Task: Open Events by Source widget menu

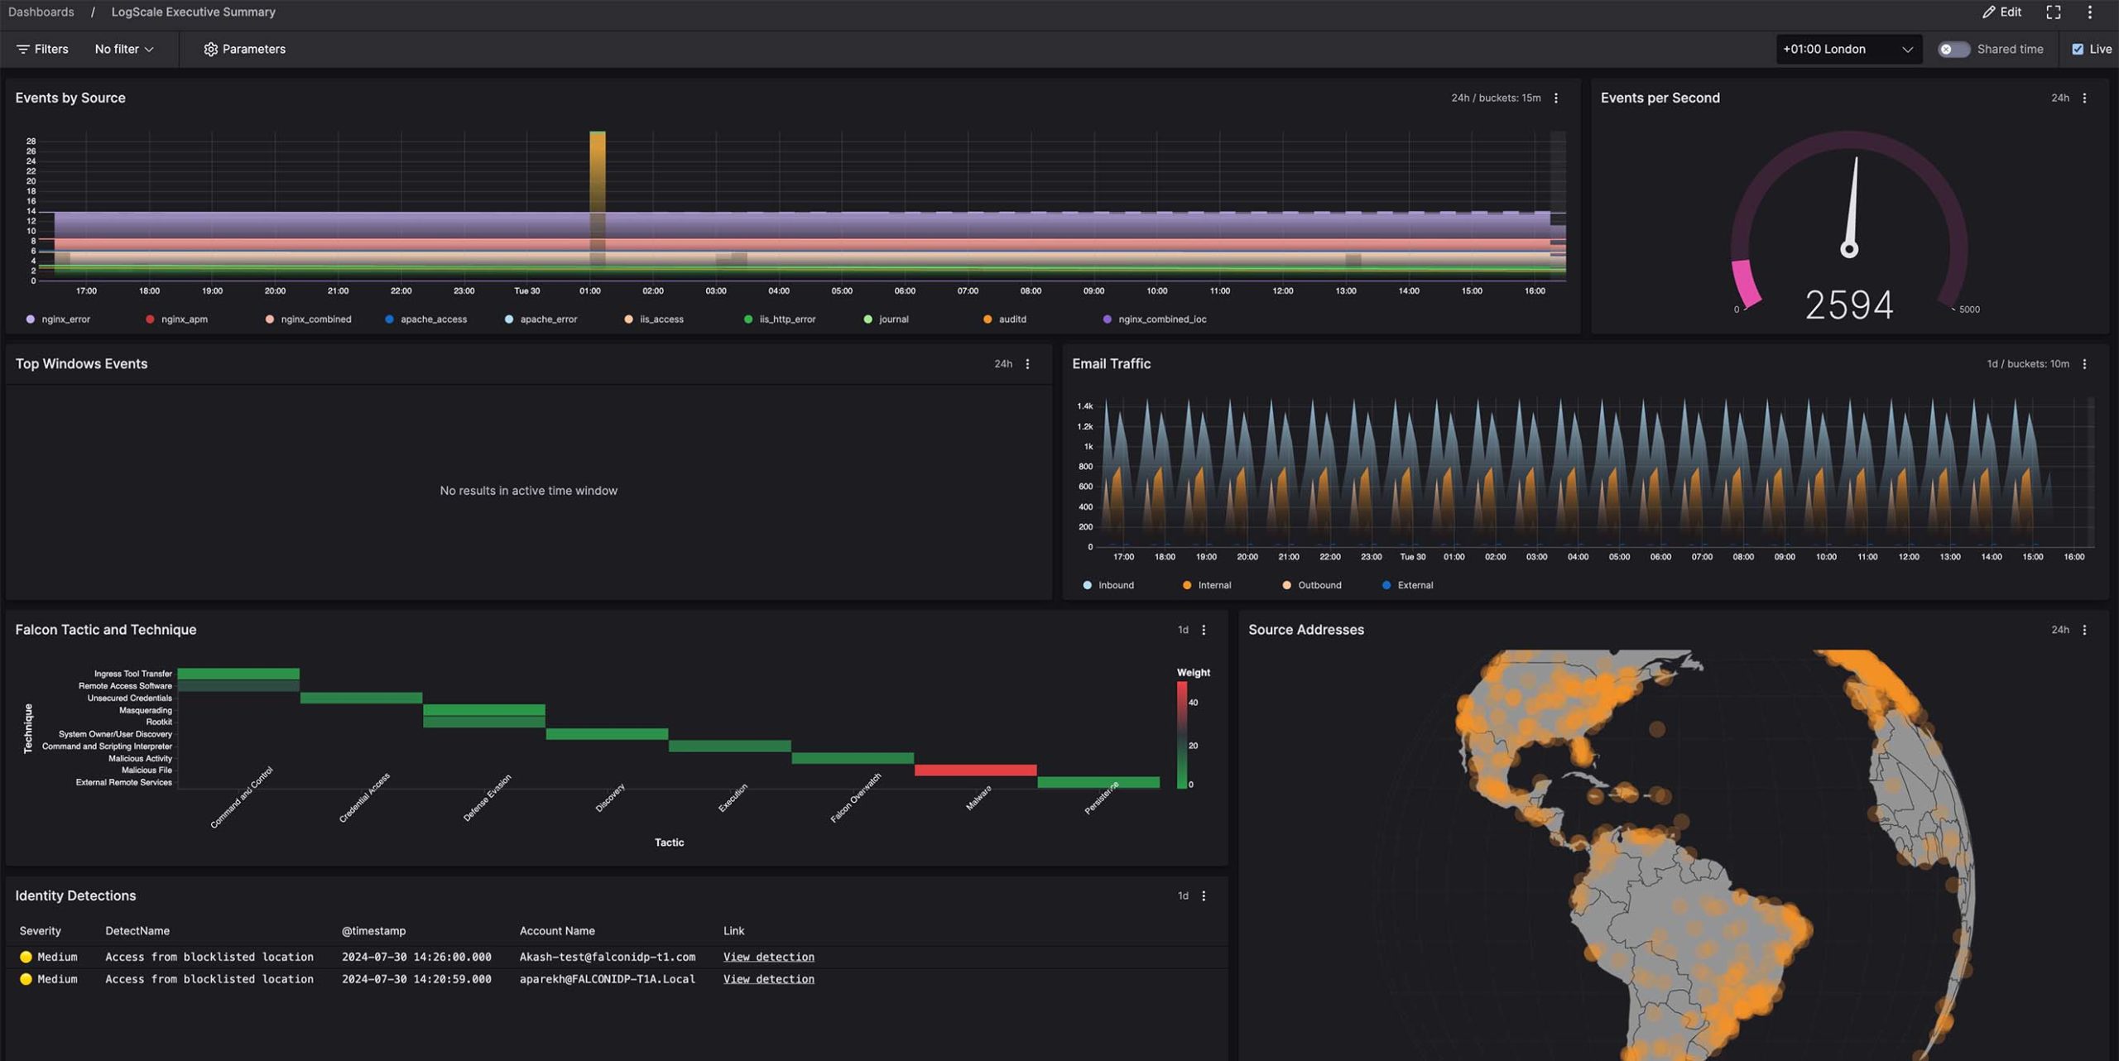Action: 1556,98
